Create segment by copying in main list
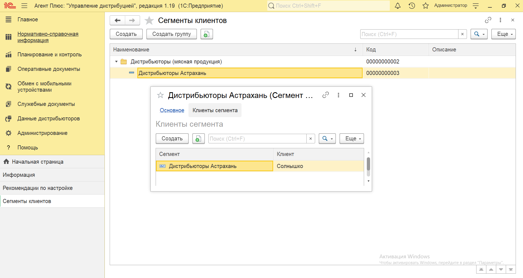This screenshot has width=523, height=278. [207, 34]
